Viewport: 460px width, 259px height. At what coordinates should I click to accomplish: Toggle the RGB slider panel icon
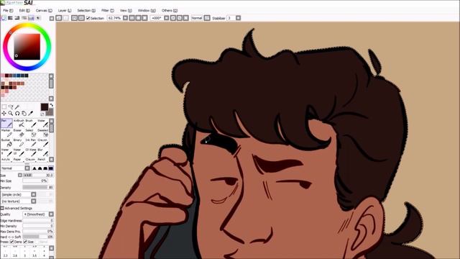(10, 18)
